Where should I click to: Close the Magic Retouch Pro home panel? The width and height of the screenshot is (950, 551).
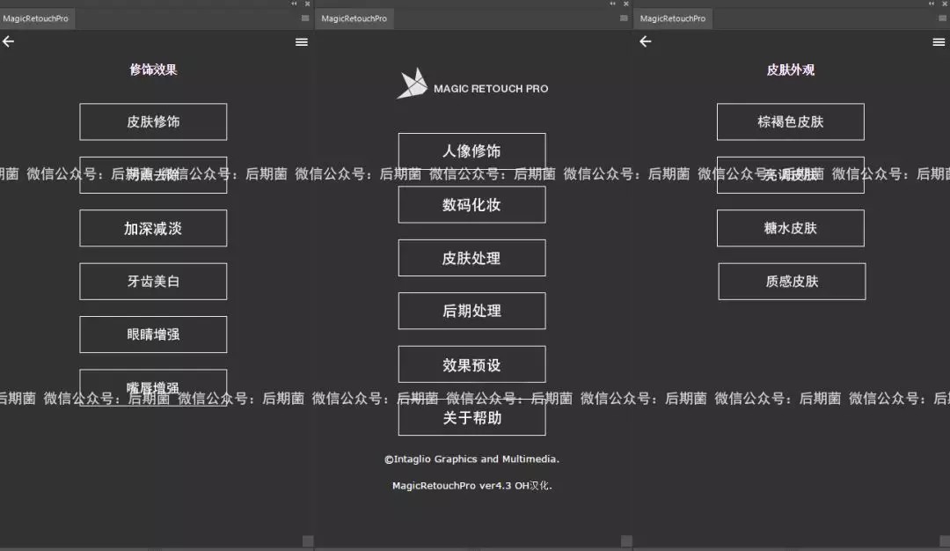pyautogui.click(x=626, y=4)
